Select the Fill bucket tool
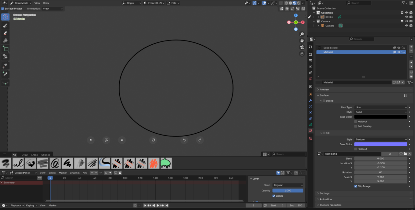415x210 pixels. pos(5,40)
